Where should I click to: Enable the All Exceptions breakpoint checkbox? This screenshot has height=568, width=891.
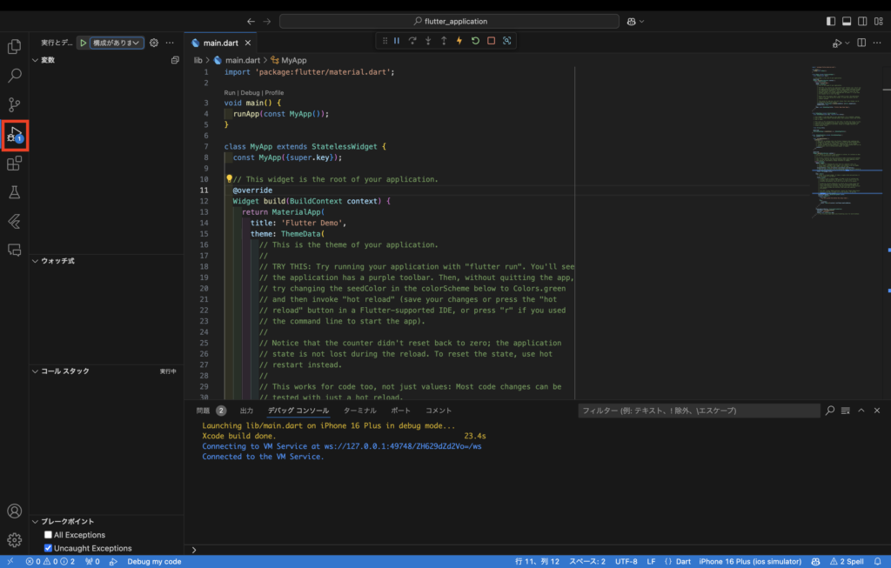50,534
